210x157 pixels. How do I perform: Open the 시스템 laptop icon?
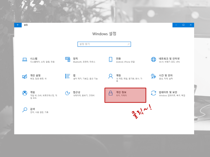tap(25, 60)
